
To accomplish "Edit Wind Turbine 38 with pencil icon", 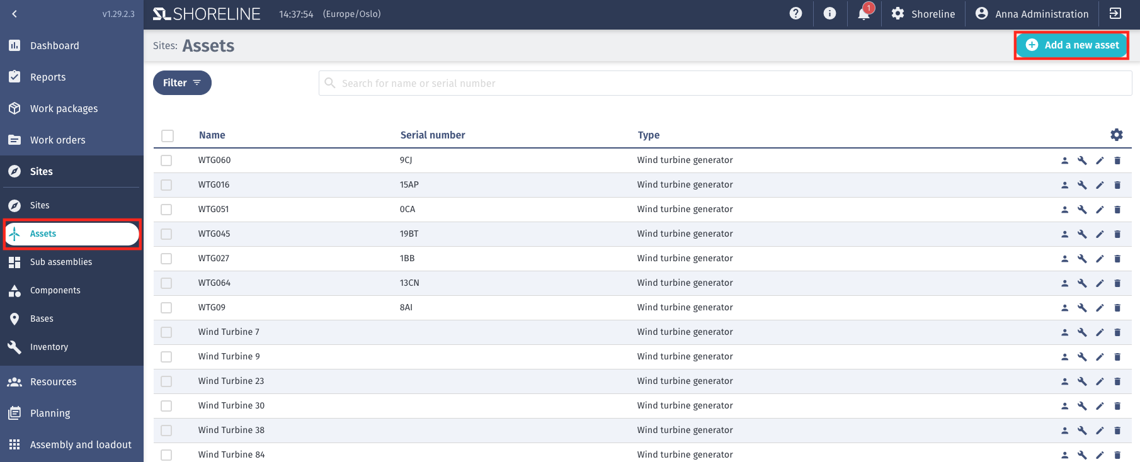I will click(1100, 431).
